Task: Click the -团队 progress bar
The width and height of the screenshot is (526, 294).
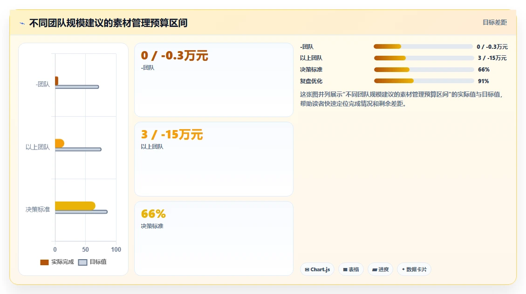Action: (423, 46)
